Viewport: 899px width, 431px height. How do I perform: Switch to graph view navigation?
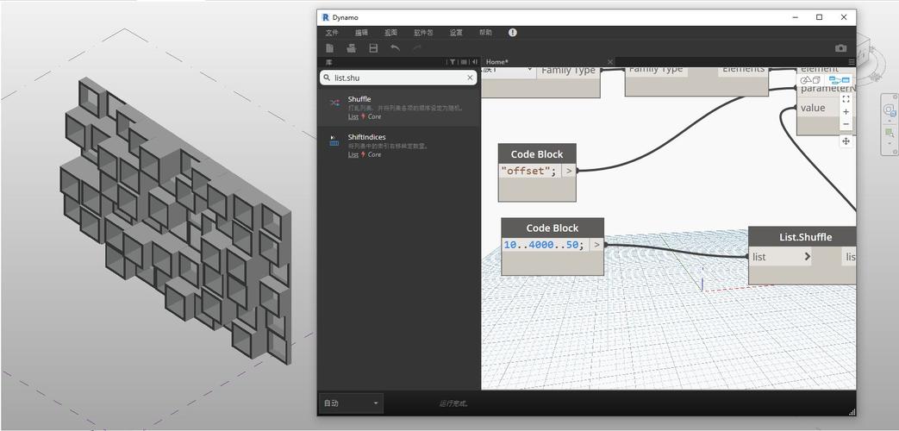point(840,79)
